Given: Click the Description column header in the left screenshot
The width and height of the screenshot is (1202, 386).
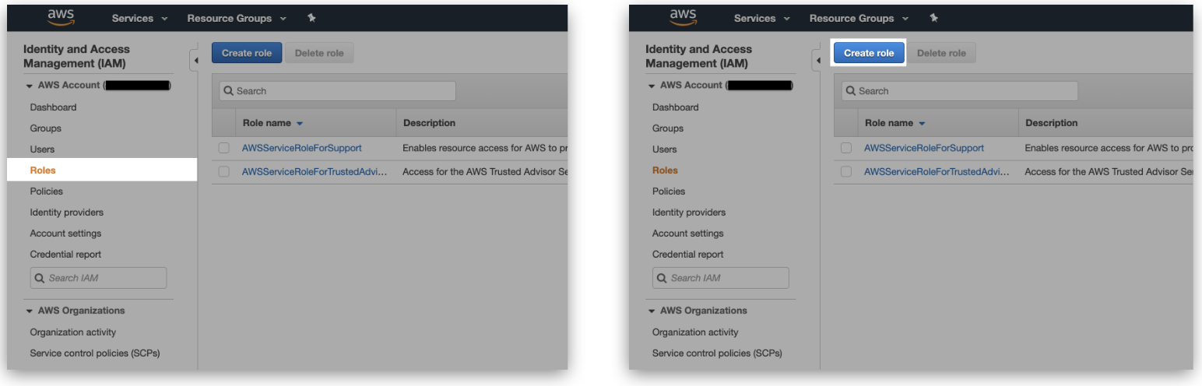Looking at the screenshot, I should (429, 123).
